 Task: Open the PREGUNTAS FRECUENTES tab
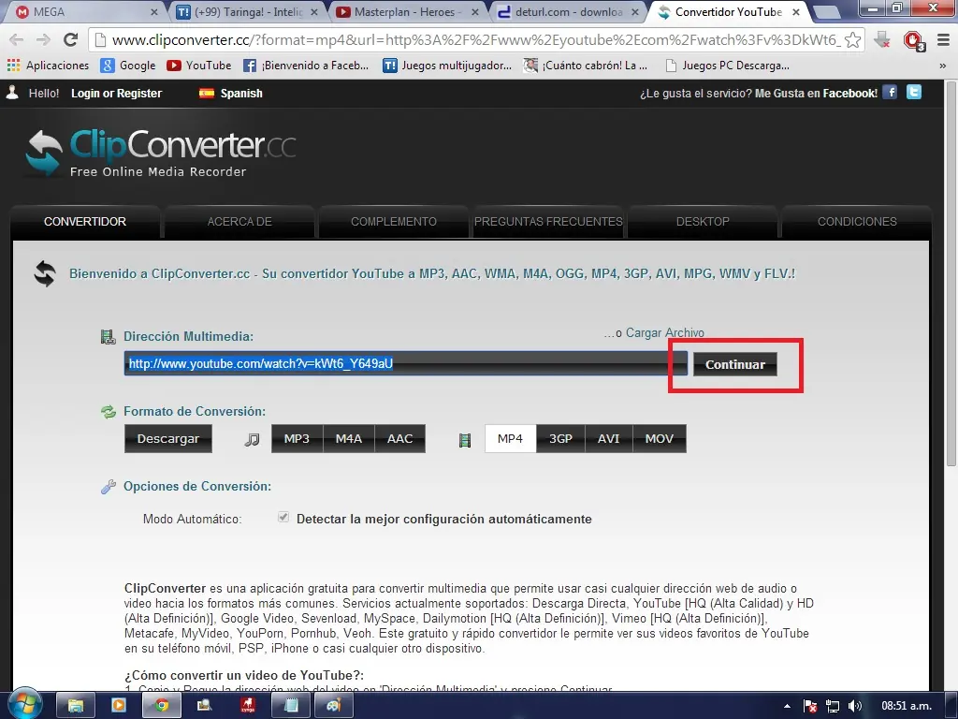(548, 221)
